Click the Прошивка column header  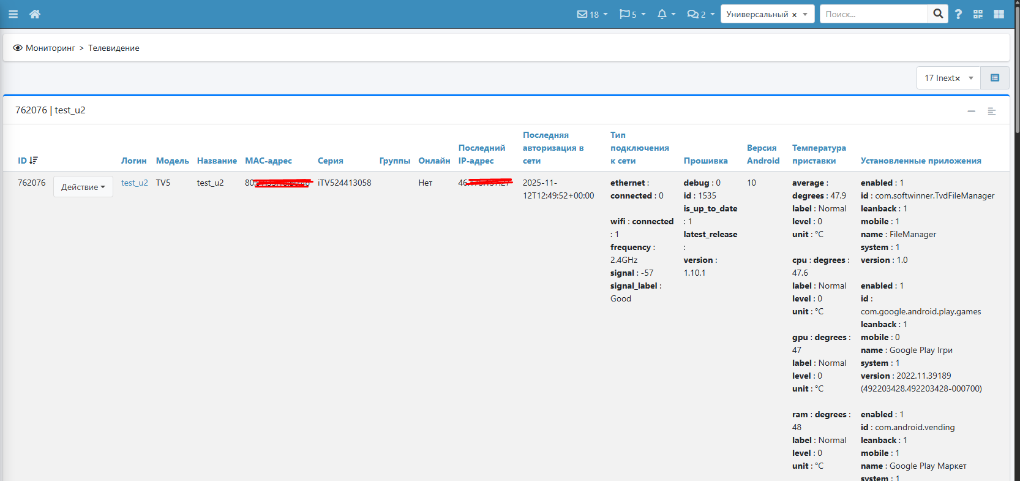(705, 161)
